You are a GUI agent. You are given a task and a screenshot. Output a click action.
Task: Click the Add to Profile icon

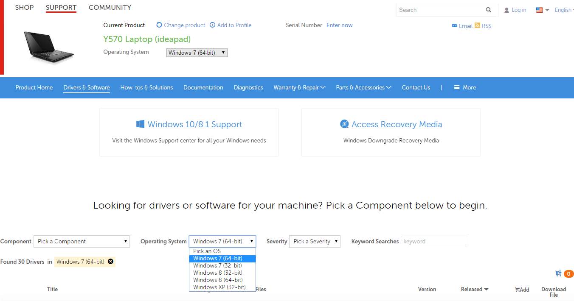pos(212,25)
